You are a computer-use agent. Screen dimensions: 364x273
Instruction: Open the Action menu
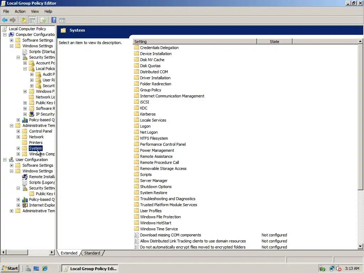pyautogui.click(x=20, y=11)
